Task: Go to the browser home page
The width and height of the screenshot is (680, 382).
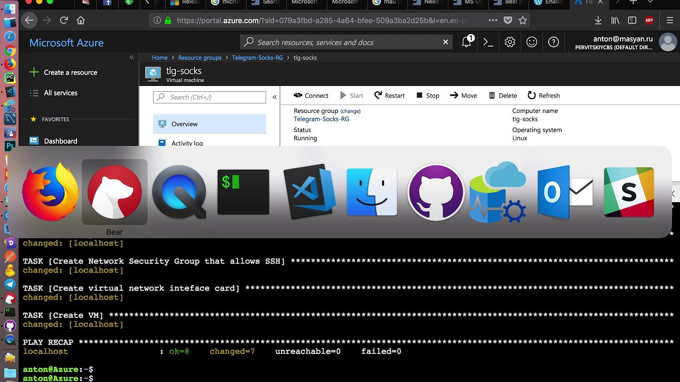Action: click(x=81, y=20)
